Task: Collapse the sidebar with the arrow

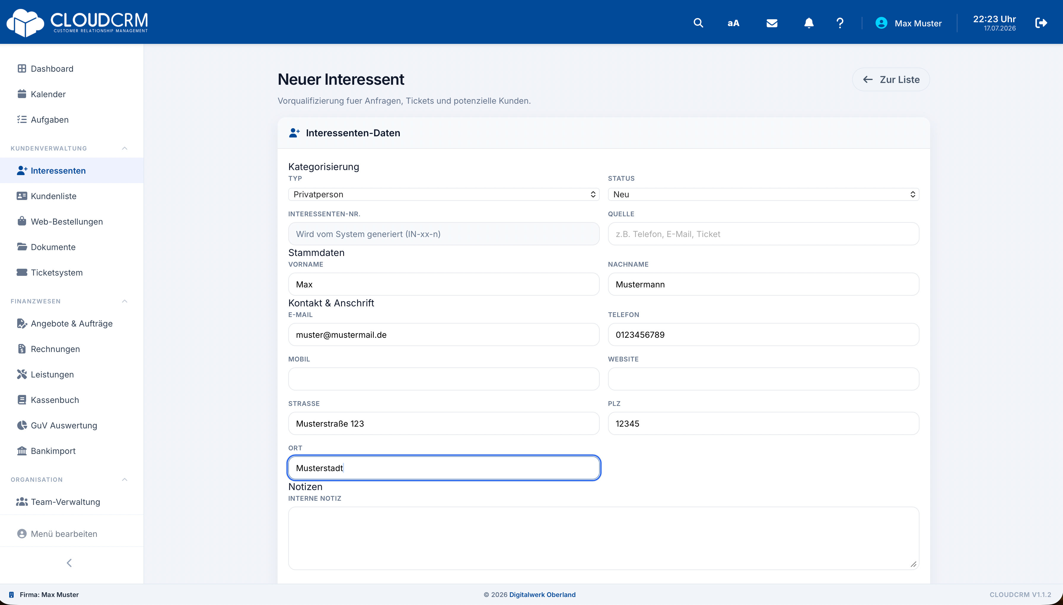Action: coord(69,563)
